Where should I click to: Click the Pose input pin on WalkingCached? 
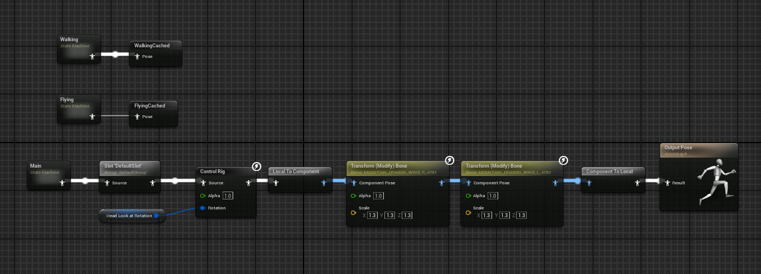pos(137,56)
